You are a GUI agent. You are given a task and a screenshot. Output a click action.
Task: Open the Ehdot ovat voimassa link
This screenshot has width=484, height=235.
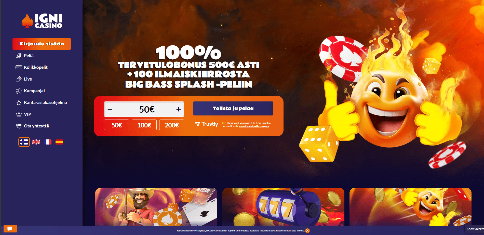(x=238, y=123)
